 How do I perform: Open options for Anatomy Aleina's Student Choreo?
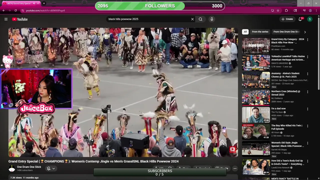click(307, 74)
